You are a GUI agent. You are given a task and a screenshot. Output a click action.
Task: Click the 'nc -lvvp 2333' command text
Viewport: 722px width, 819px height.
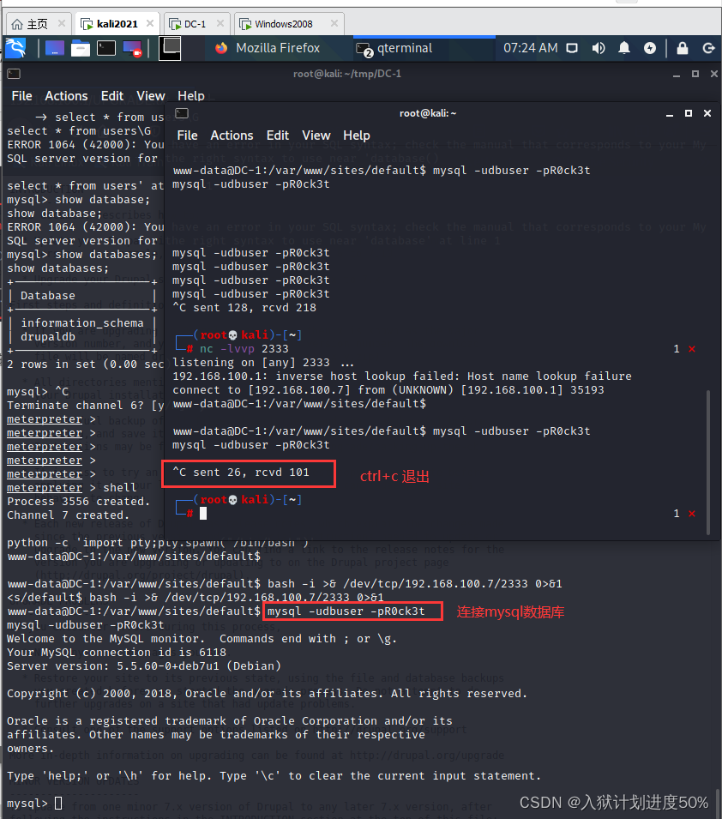(x=244, y=349)
